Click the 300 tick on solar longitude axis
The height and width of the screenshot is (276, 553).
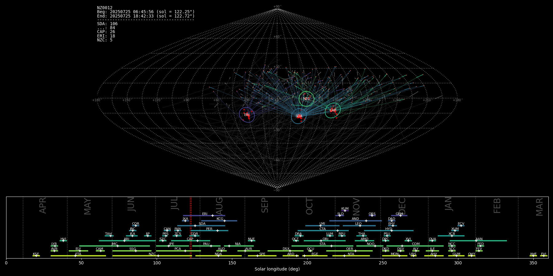[x=458, y=263]
